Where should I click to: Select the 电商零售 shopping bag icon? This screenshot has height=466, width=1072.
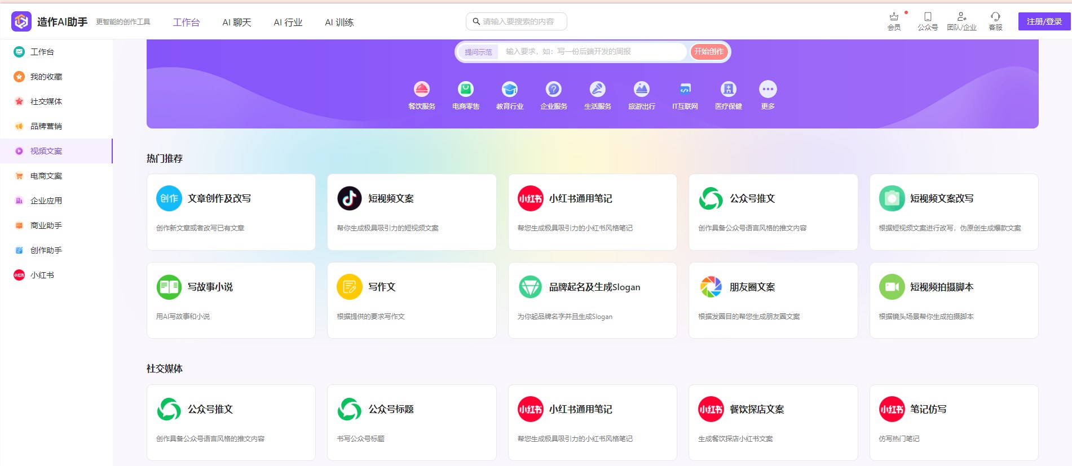[465, 90]
